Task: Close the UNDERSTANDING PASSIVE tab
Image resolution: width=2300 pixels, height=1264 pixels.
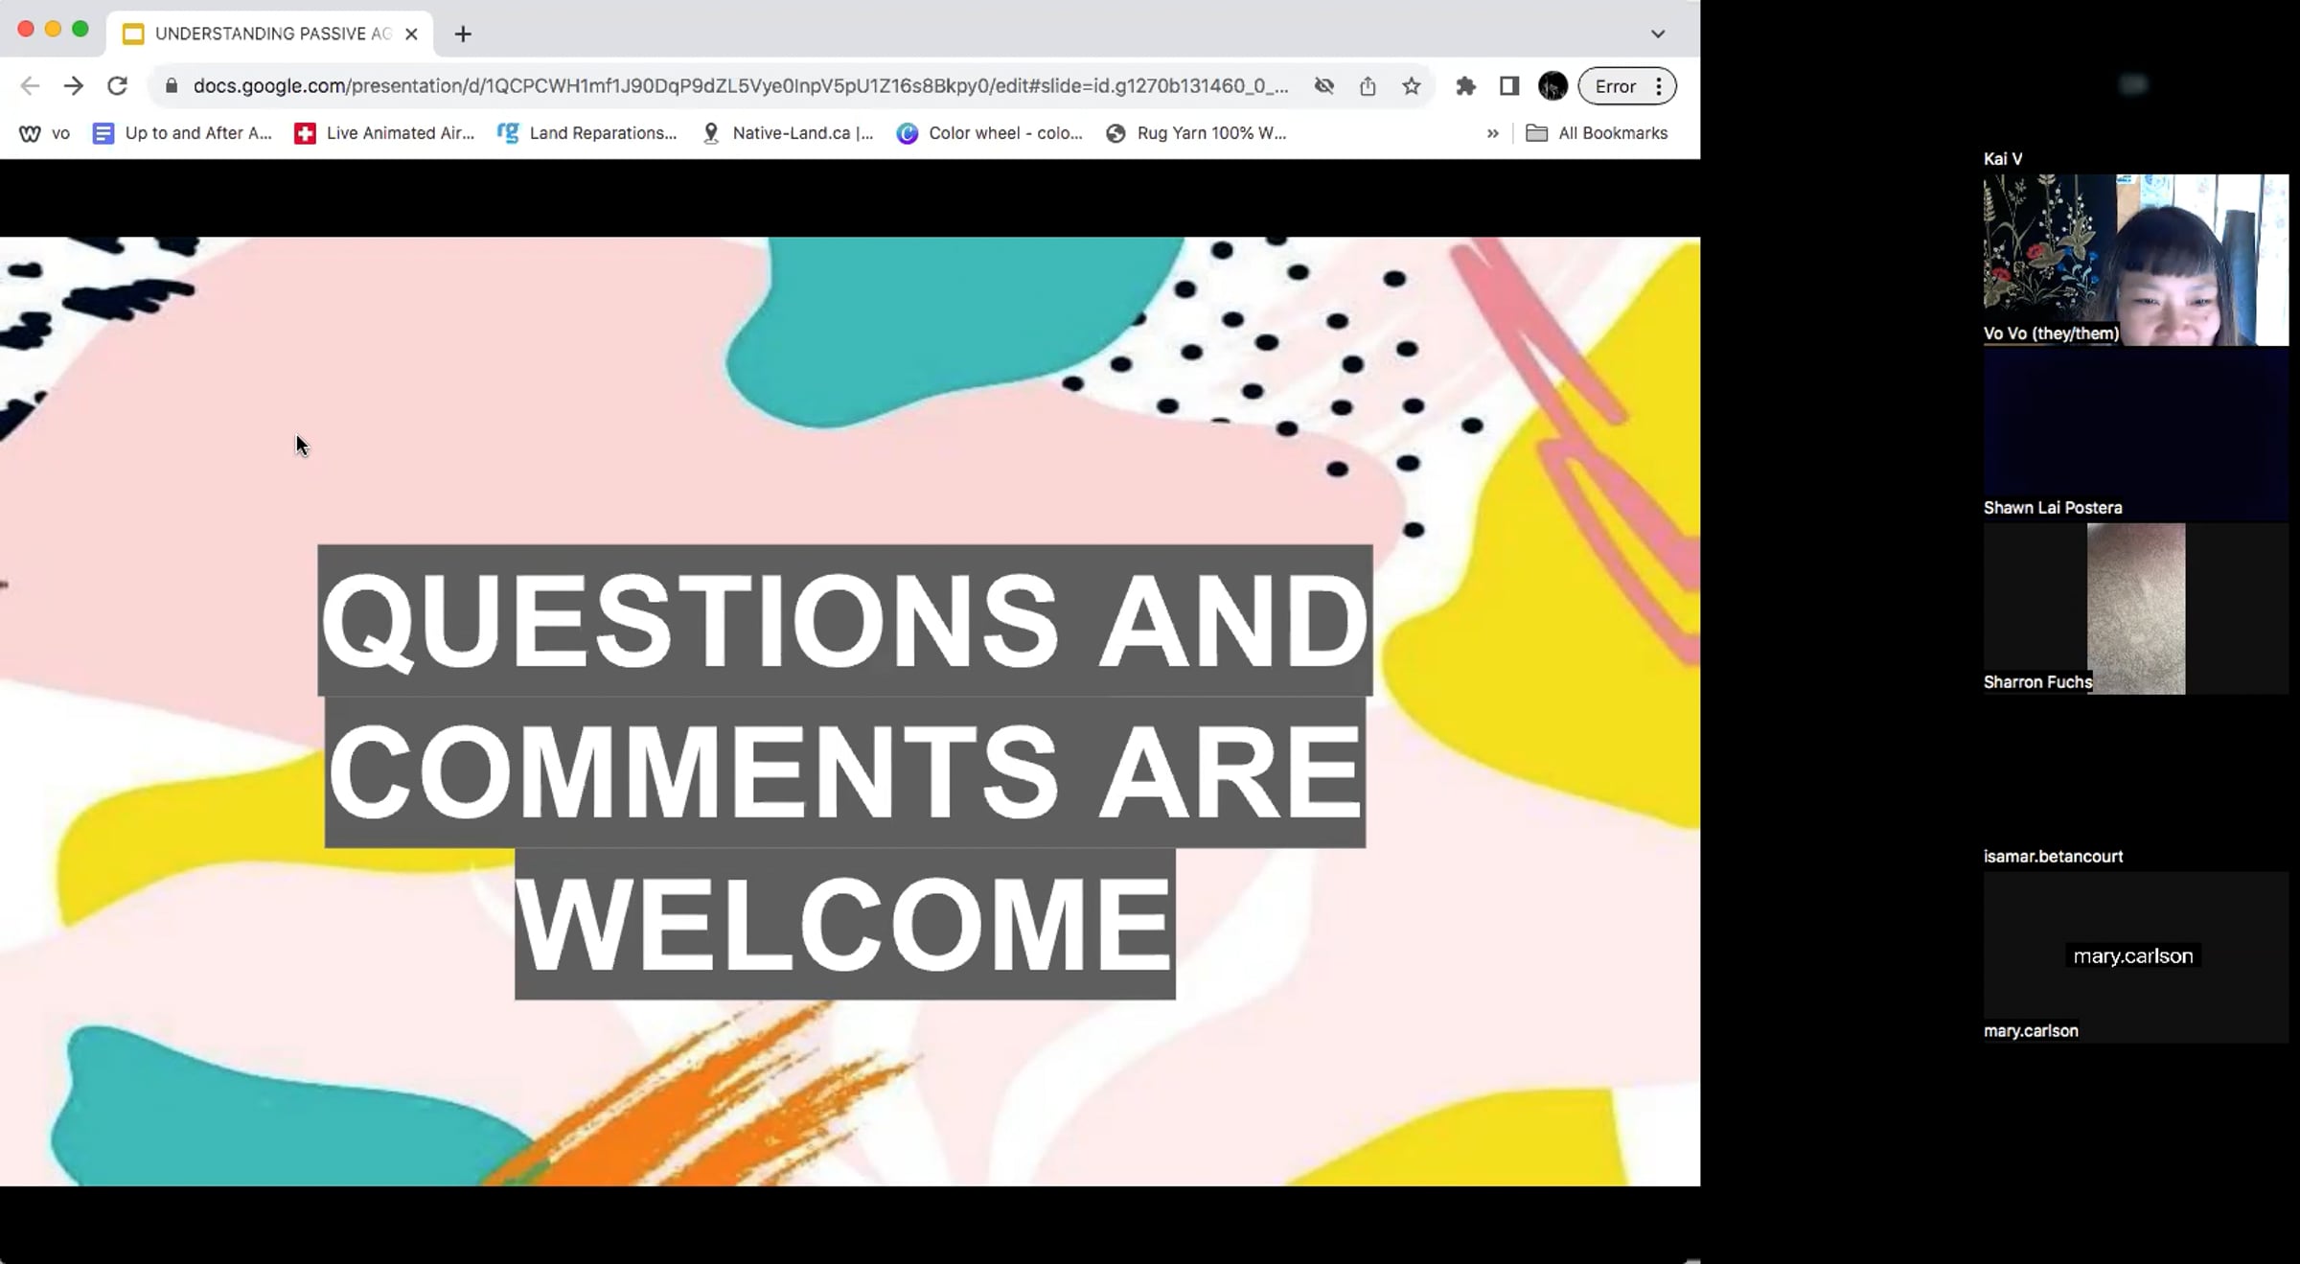Action: click(411, 34)
